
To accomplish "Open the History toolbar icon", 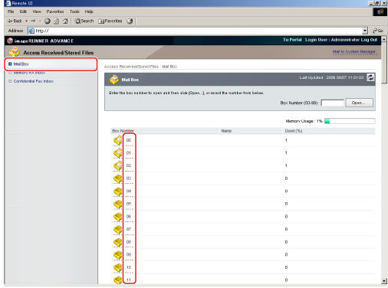I will coord(130,21).
